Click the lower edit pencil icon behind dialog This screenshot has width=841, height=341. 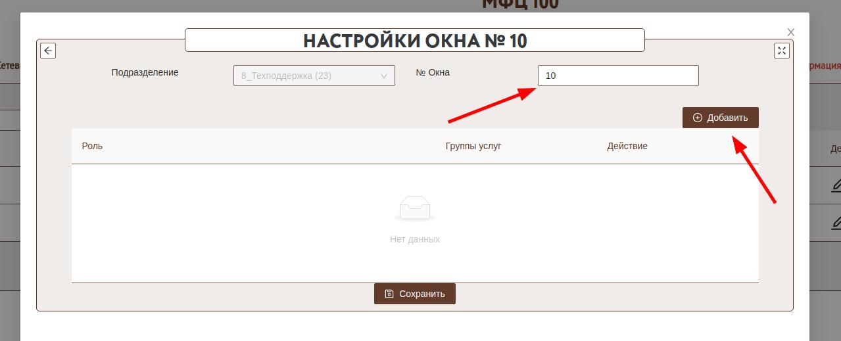click(x=836, y=223)
